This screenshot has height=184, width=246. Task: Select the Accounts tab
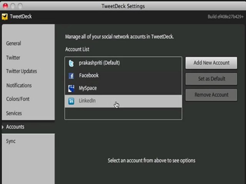tap(15, 127)
